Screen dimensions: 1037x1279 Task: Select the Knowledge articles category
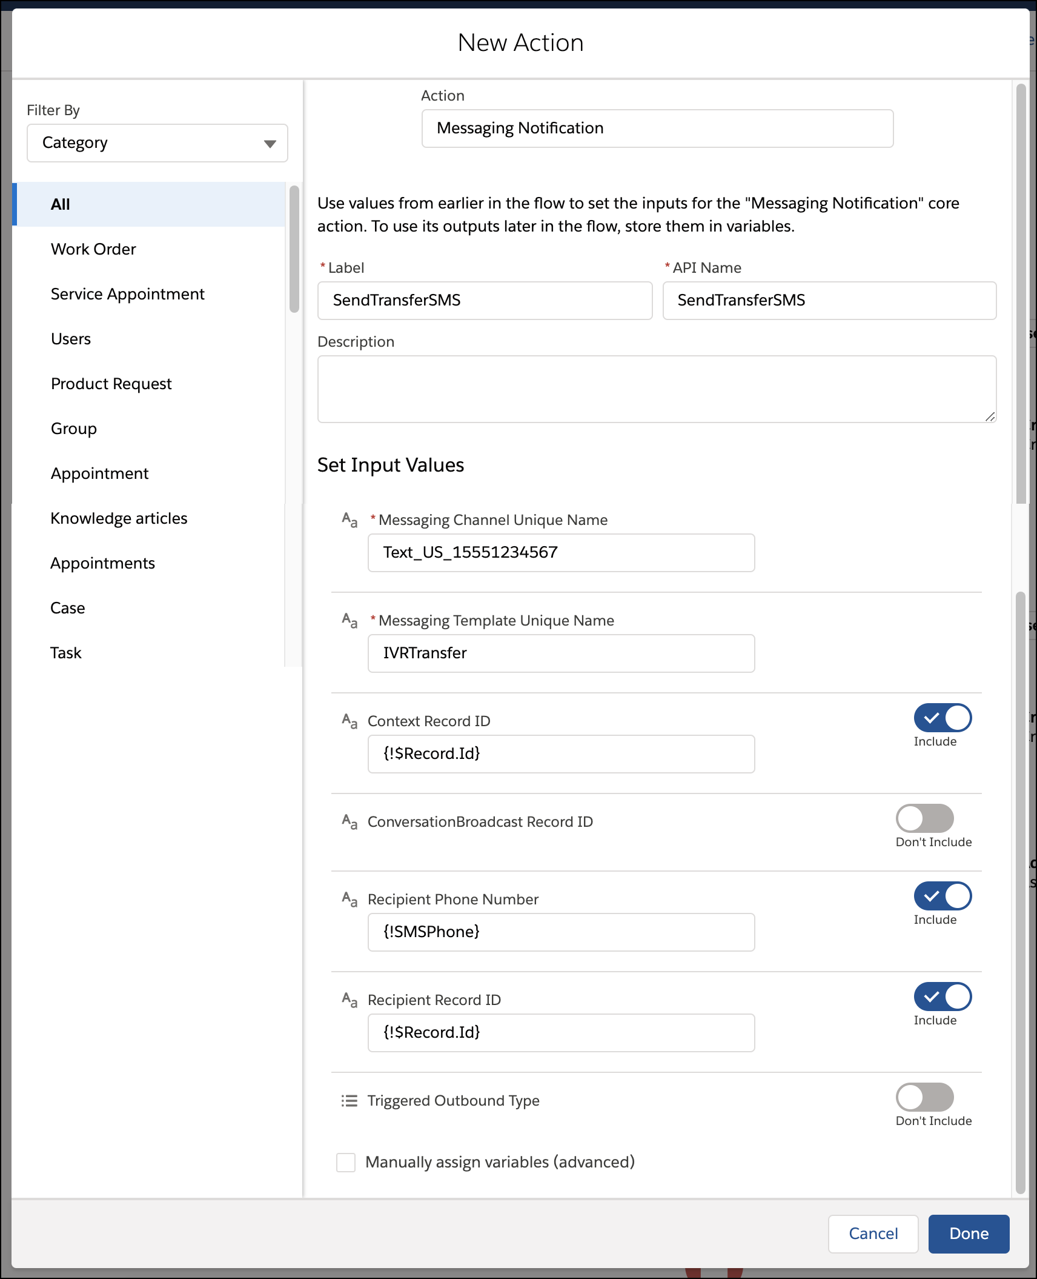[x=119, y=518]
